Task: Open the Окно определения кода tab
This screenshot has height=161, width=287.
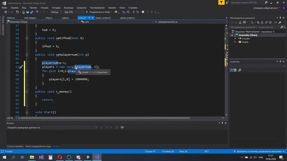Action: [38, 146]
